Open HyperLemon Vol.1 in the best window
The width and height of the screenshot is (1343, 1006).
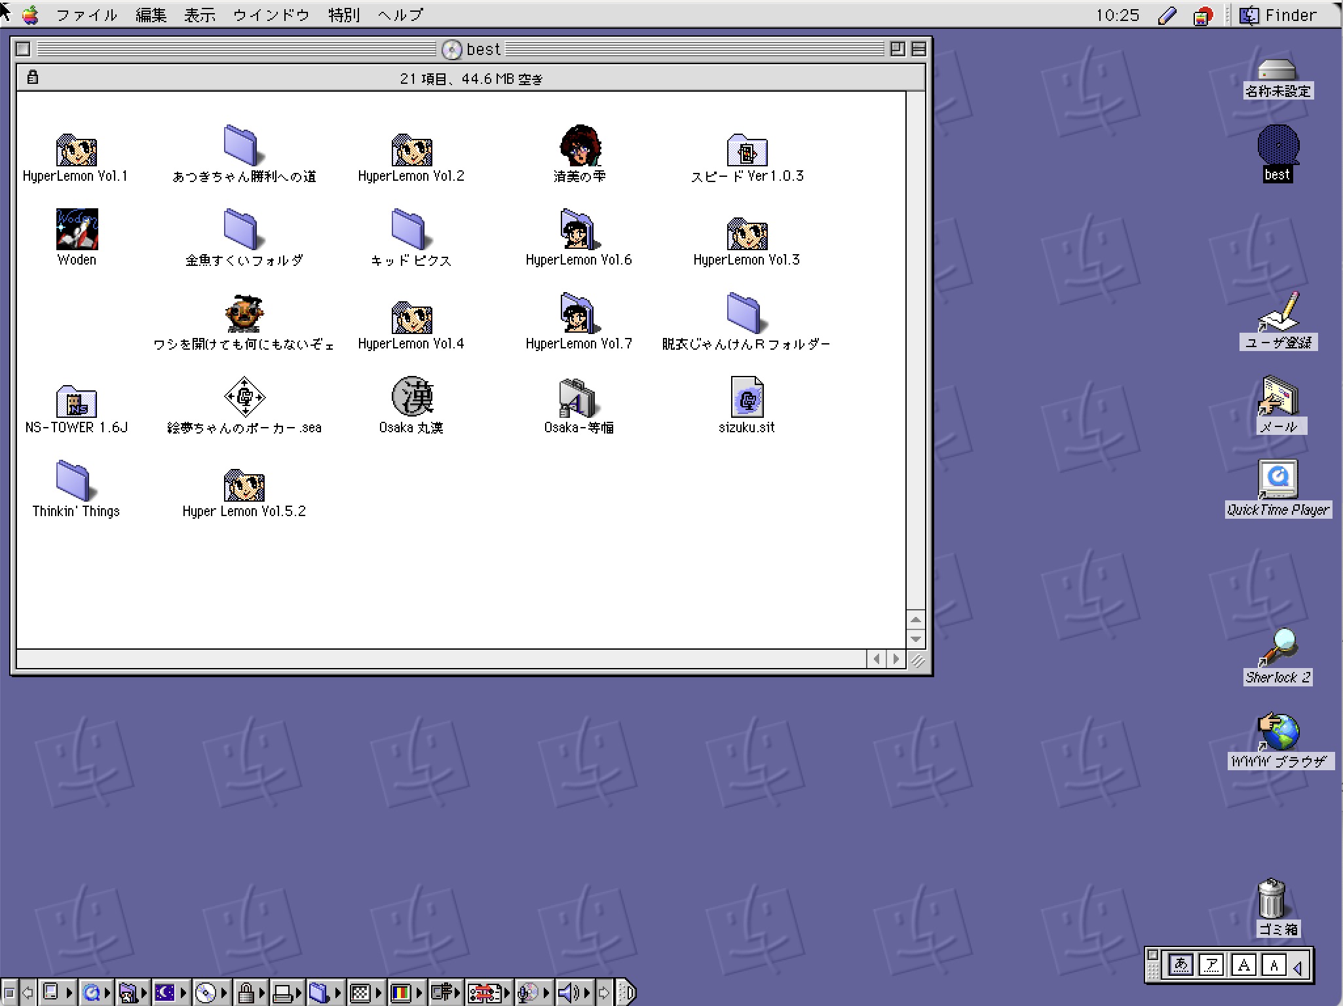(76, 150)
